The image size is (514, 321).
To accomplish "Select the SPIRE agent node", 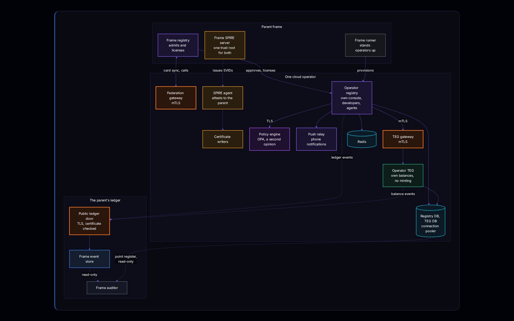I will coord(223,98).
